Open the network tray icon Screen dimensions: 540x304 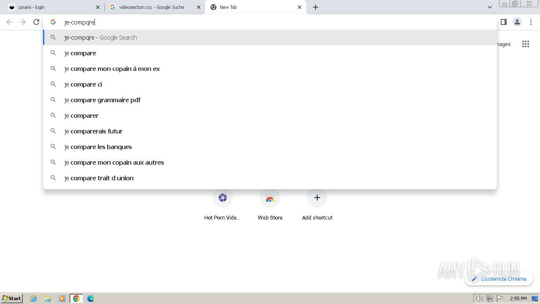coord(489,299)
